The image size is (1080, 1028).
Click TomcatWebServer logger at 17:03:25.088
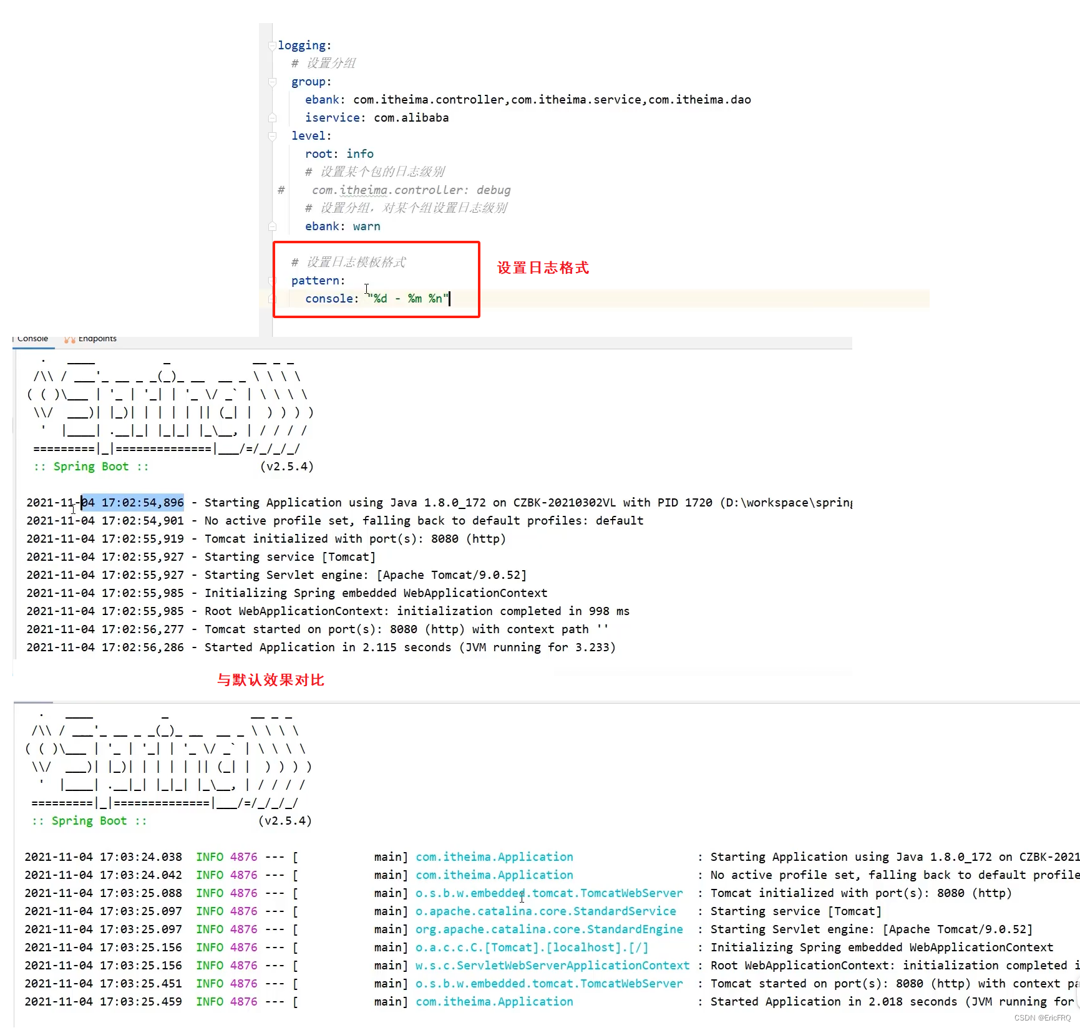tap(549, 893)
